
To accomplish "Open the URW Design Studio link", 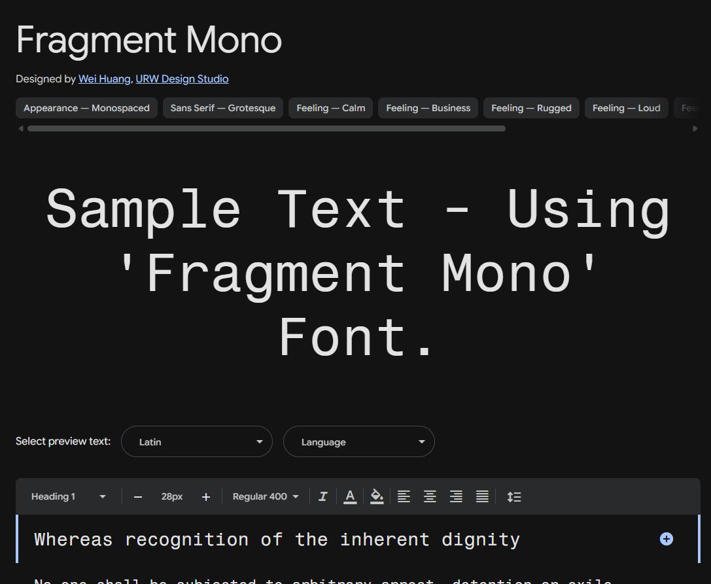I will [182, 79].
